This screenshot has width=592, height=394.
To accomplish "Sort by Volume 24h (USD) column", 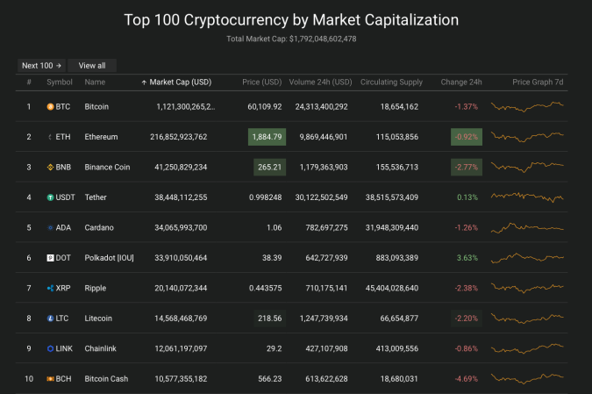I will pyautogui.click(x=320, y=82).
